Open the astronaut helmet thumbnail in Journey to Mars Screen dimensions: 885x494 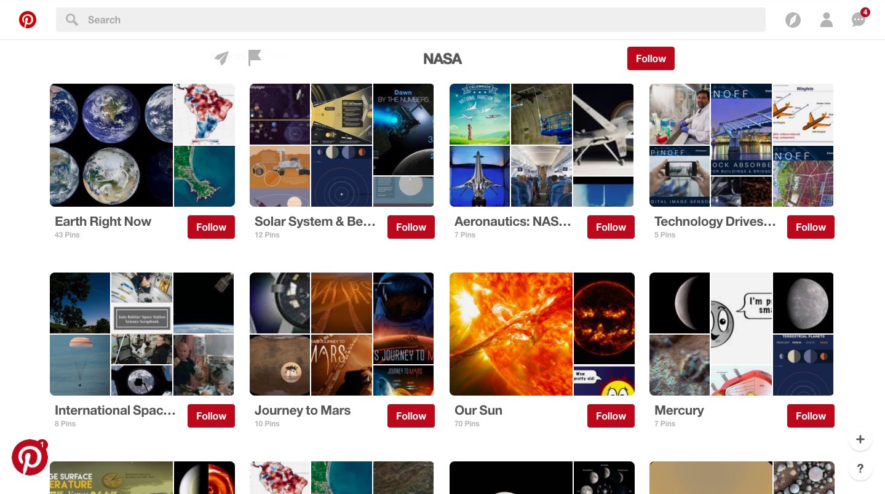pos(403,318)
